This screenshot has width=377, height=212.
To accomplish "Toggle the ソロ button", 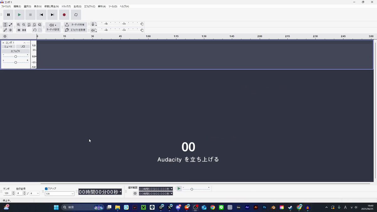I will pyautogui.click(x=23, y=46).
